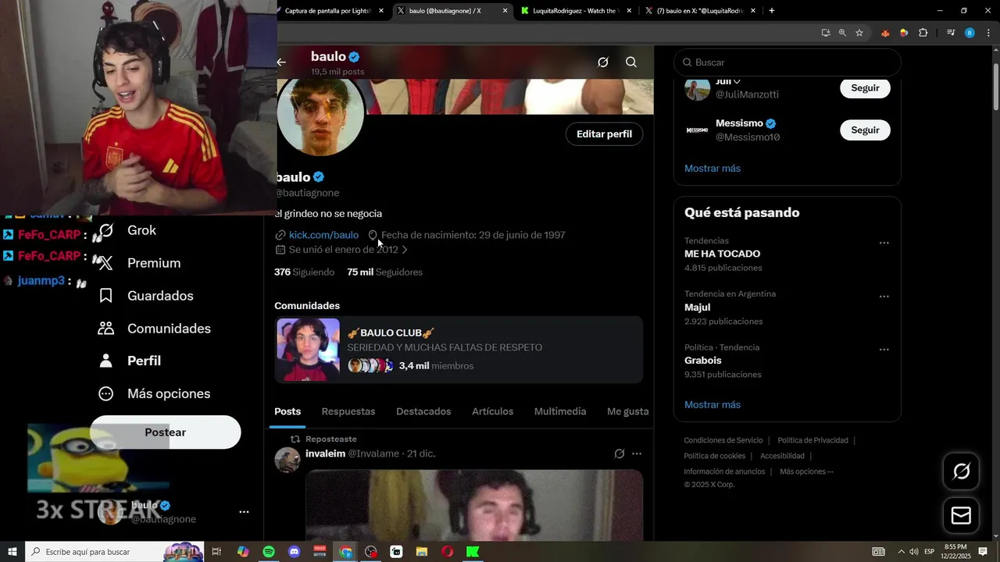Switch to the Destacados tab
Viewport: 1000px width, 562px height.
coord(423,411)
